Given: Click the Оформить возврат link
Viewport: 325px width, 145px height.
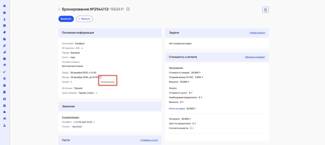Looking at the screenshot, I should point(255,57).
